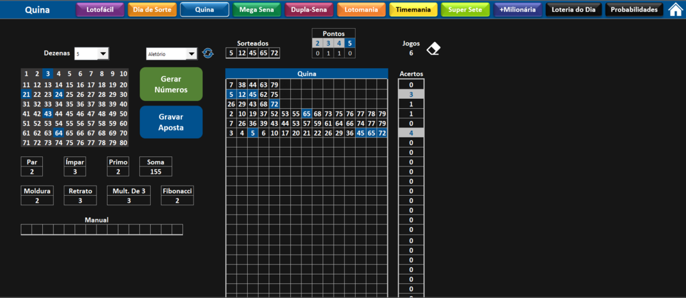Click the first Manual entry cell
This screenshot has height=298, width=686.
26,229
